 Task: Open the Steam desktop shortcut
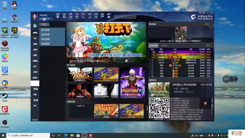tap(5, 97)
